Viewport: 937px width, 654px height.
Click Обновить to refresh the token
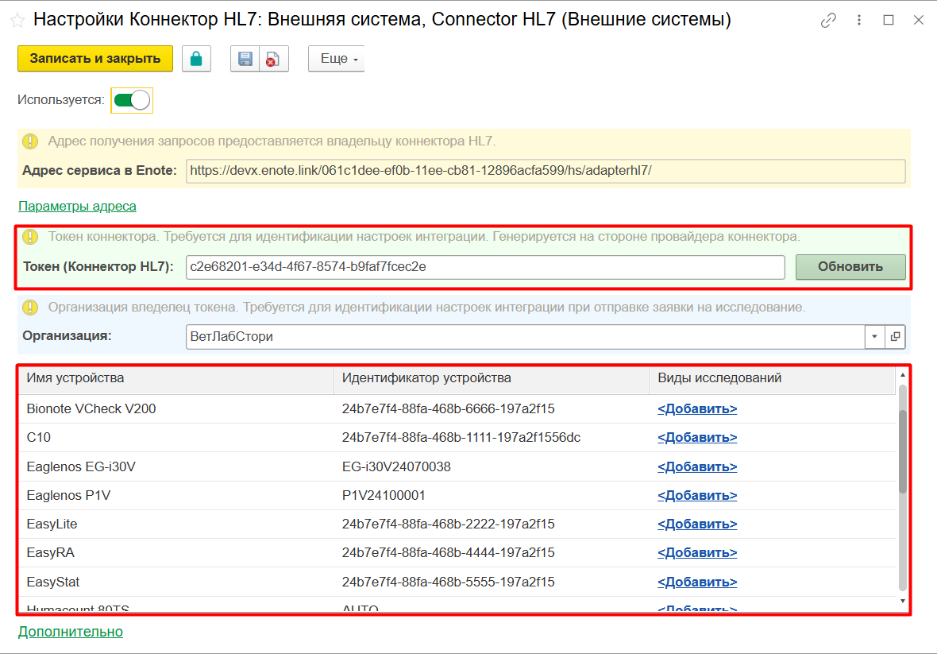tap(850, 267)
